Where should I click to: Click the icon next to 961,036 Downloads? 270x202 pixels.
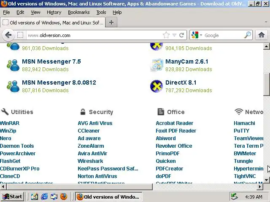click(13, 47)
